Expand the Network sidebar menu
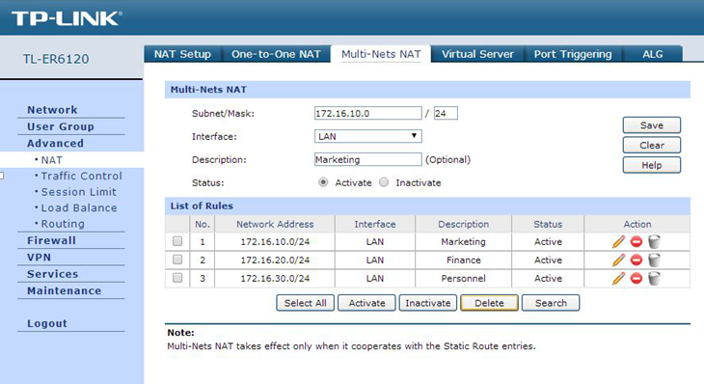This screenshot has height=384, width=704. pyautogui.click(x=52, y=110)
